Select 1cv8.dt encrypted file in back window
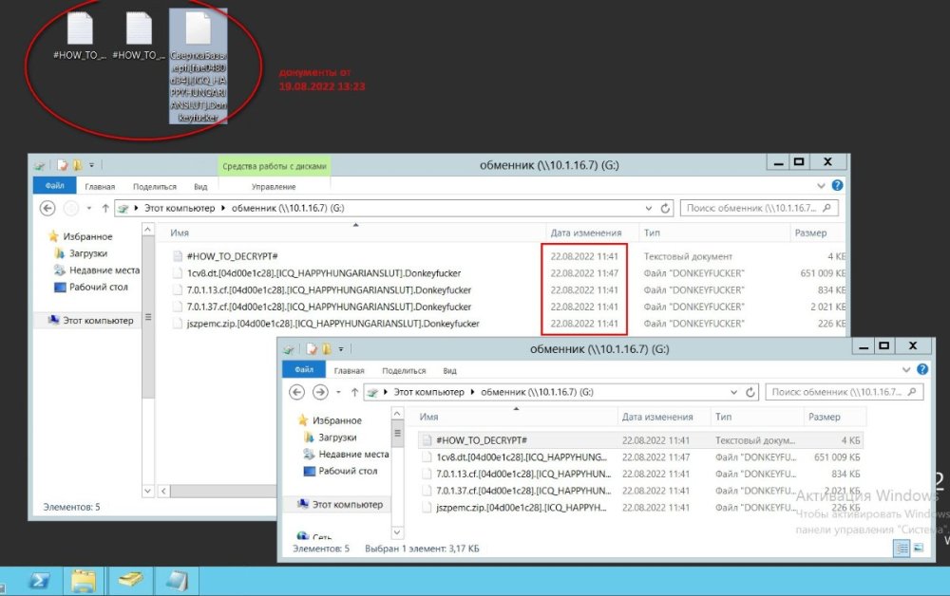Viewport: 950px width, 596px height. (x=324, y=273)
